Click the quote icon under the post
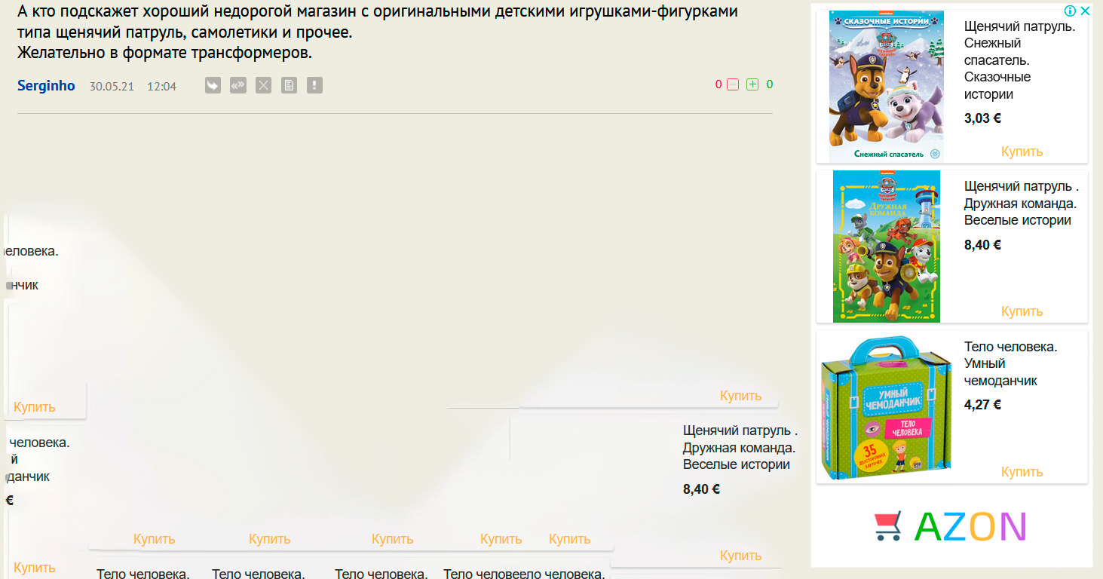This screenshot has height=579, width=1103. [238, 85]
